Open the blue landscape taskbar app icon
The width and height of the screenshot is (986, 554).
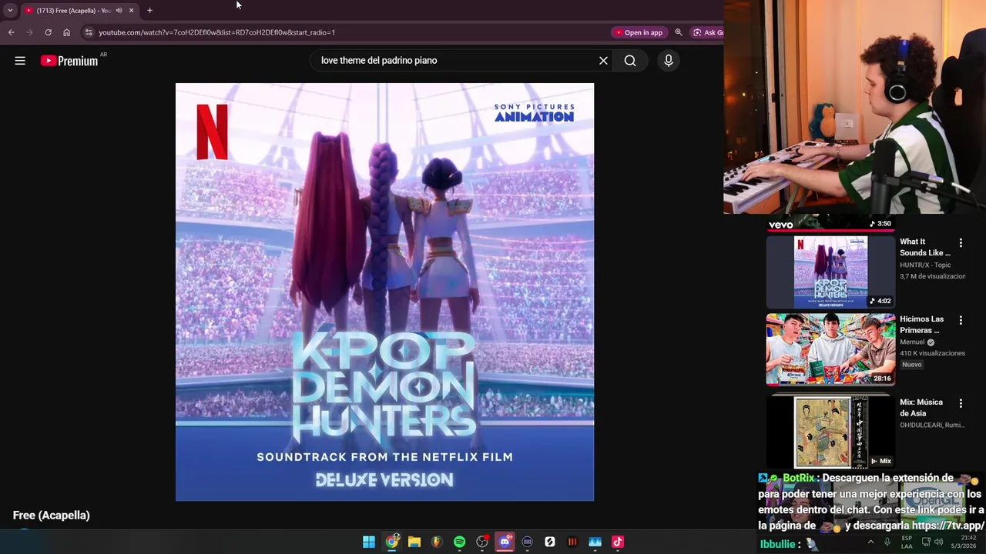coord(595,542)
